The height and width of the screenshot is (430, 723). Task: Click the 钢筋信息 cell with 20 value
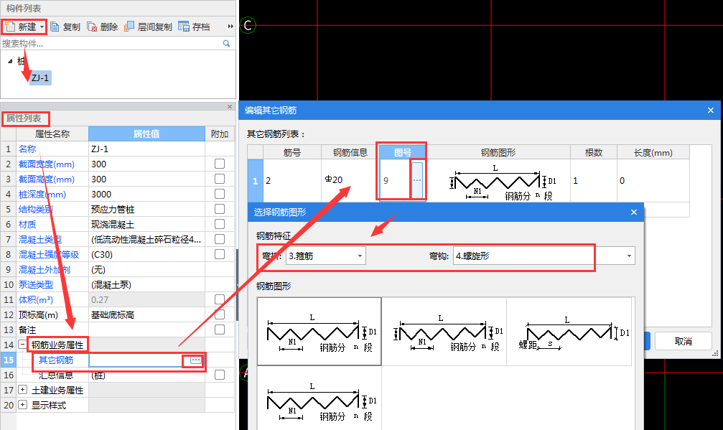pyautogui.click(x=350, y=180)
